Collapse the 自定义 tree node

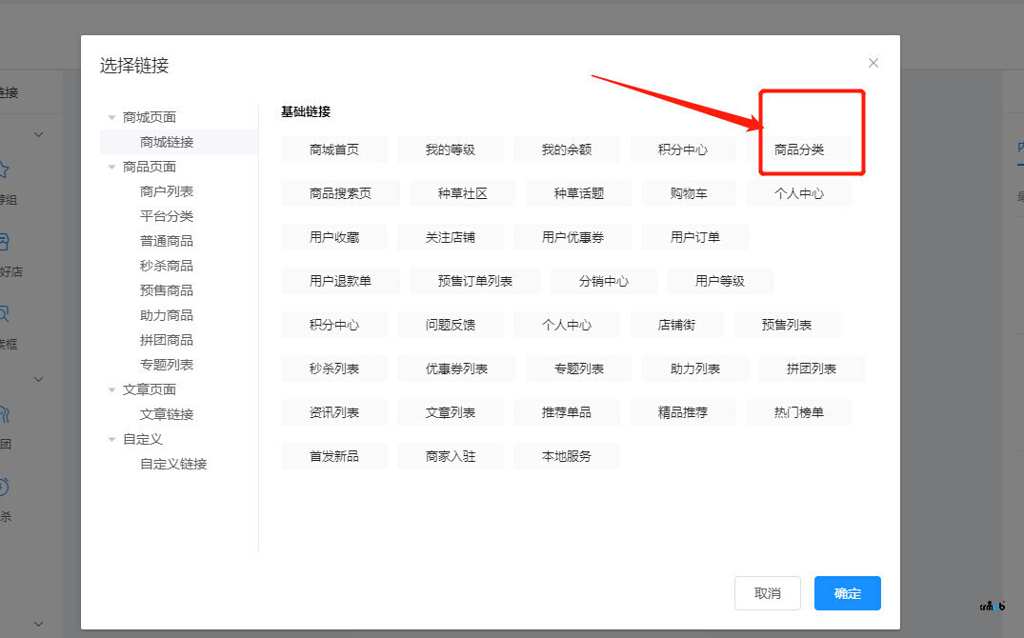point(111,440)
